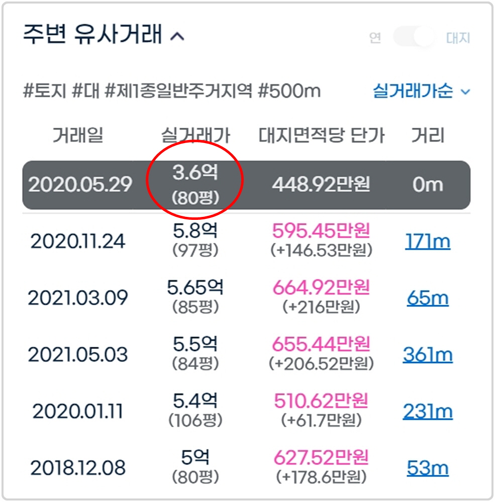The width and height of the screenshot is (495, 502).
Task: Click the dropdown arrow beside 실거래가순
Action: (465, 92)
